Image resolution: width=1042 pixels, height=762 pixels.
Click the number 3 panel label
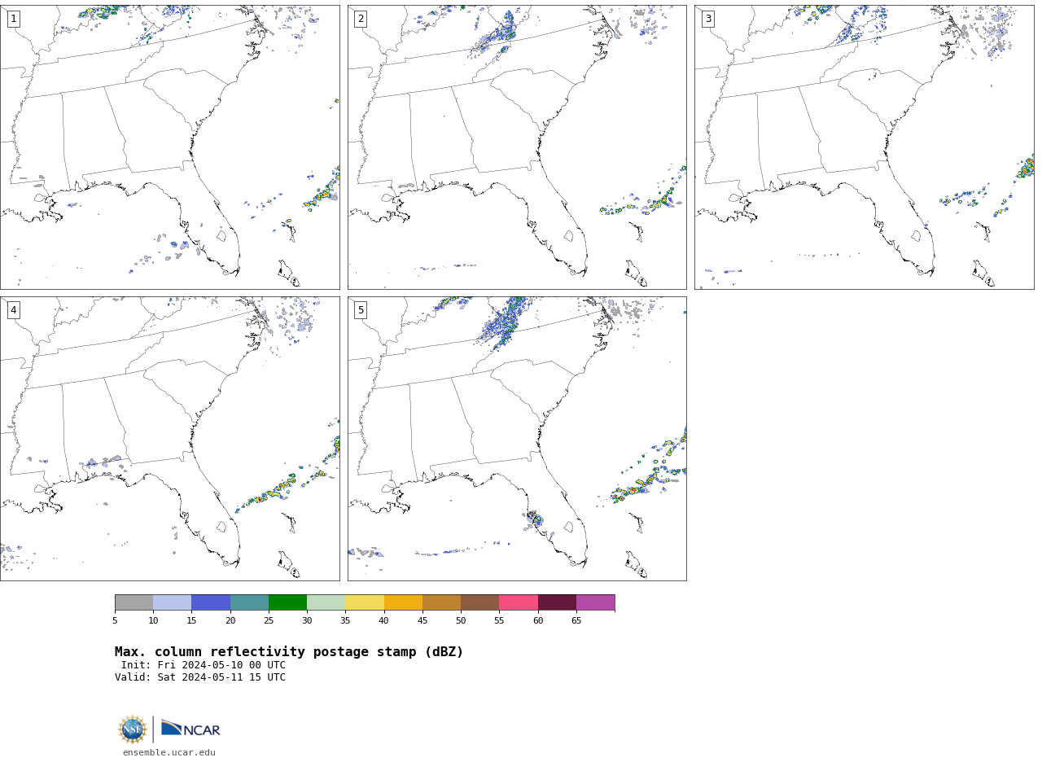tap(707, 19)
